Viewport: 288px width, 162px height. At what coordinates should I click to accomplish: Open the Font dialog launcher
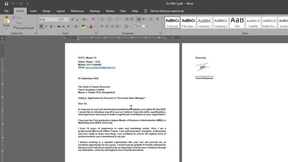(96, 33)
